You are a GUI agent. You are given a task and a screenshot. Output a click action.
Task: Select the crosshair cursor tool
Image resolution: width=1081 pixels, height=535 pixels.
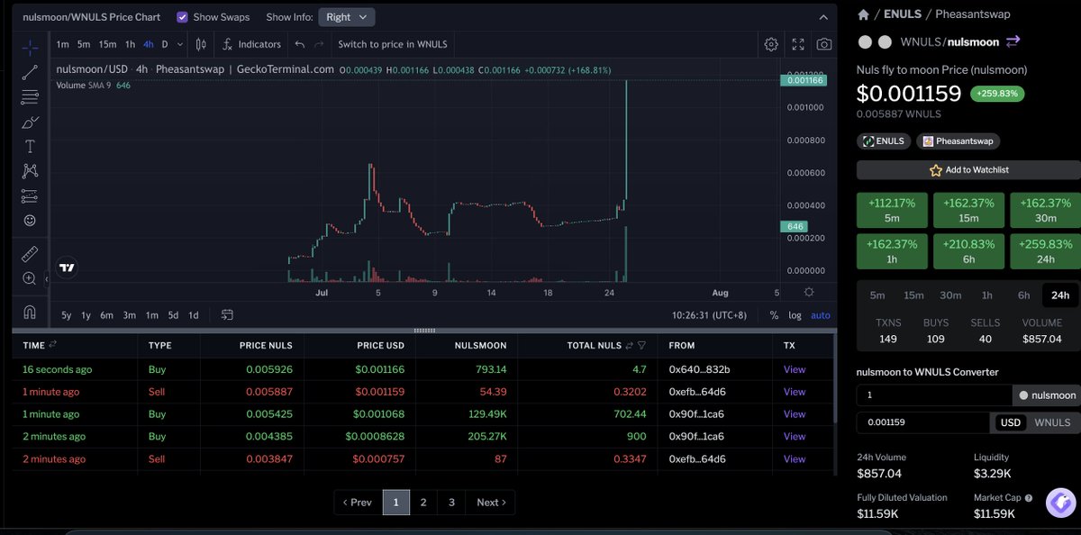[30, 48]
